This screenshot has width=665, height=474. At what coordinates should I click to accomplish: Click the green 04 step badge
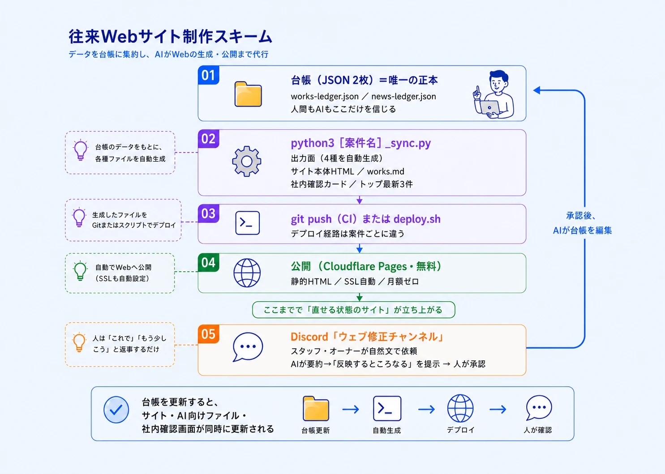click(x=209, y=262)
